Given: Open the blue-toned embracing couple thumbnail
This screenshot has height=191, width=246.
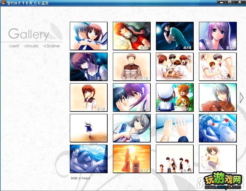Looking at the screenshot, I should [x=89, y=159].
